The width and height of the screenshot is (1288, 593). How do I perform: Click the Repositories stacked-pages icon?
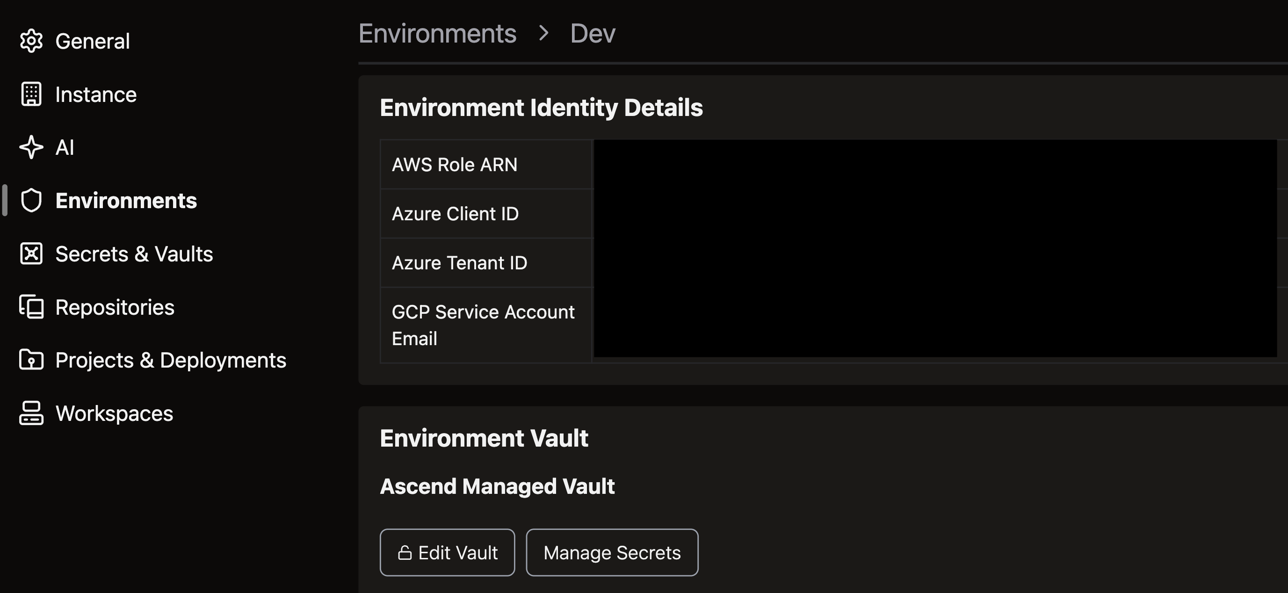point(31,307)
